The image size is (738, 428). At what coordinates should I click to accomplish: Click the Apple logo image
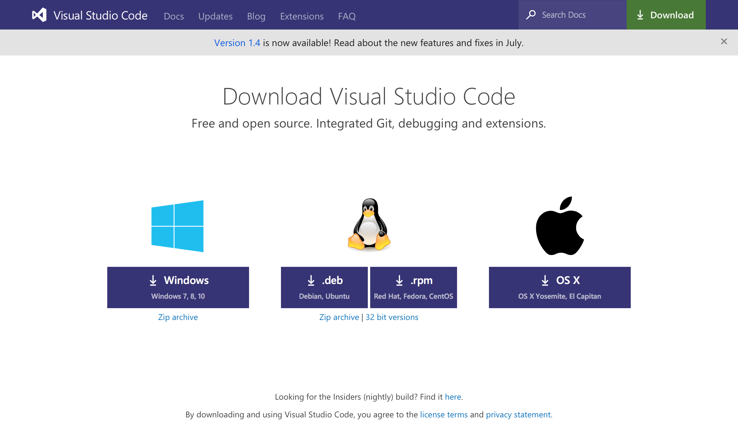point(560,226)
